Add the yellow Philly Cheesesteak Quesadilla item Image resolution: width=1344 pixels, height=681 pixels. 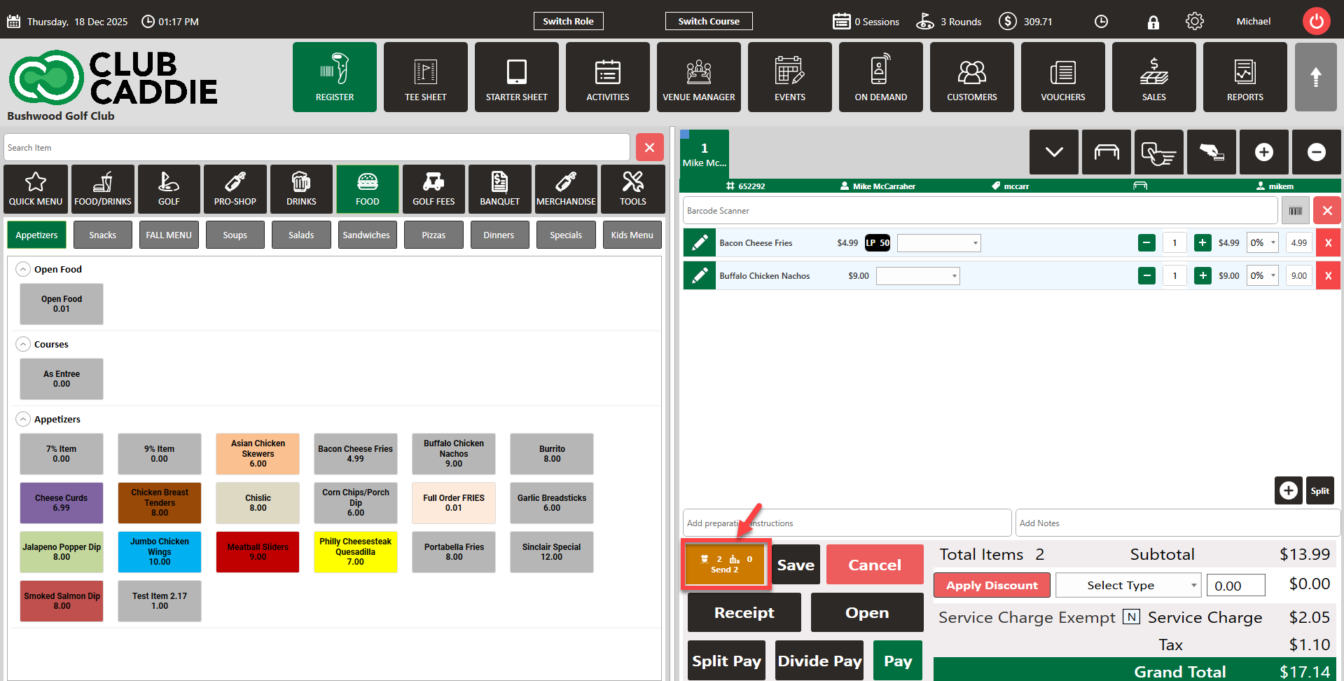click(x=355, y=552)
